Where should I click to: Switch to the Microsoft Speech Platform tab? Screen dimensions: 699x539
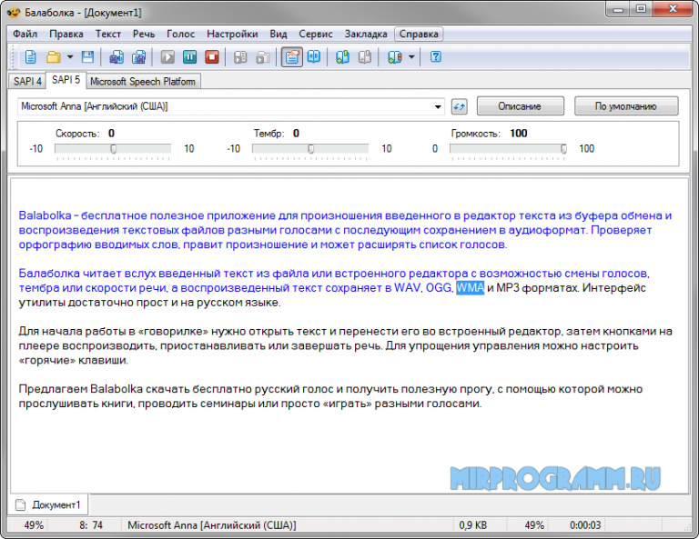[x=143, y=81]
